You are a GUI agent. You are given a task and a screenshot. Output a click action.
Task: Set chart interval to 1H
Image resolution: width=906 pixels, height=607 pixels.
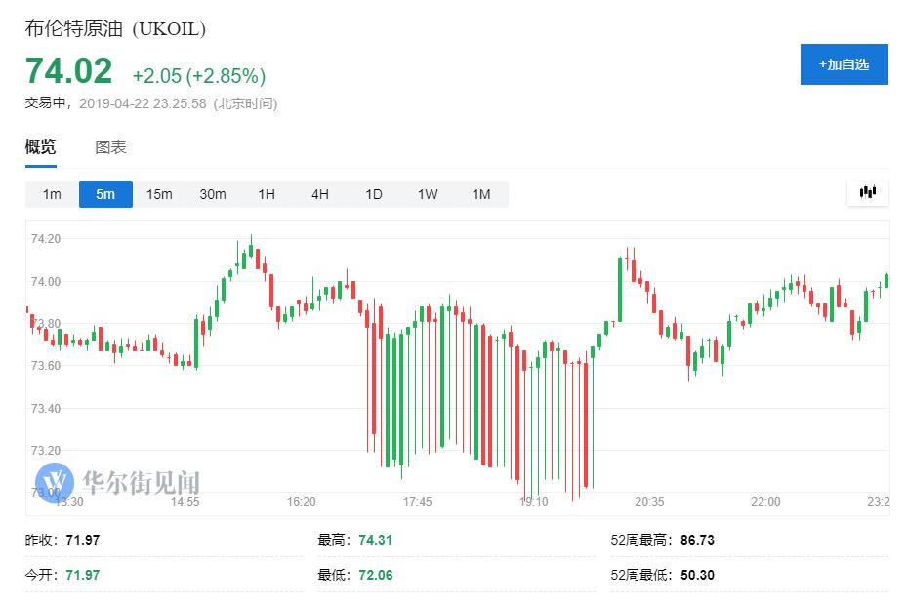(x=267, y=194)
